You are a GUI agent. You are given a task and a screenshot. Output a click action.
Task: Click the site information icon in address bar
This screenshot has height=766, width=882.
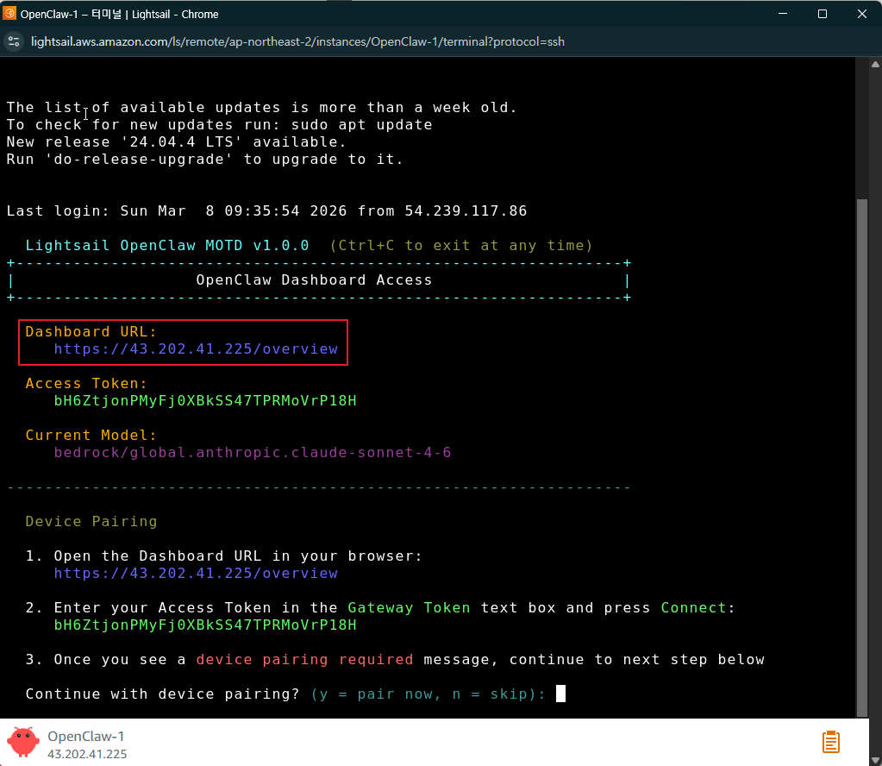click(14, 41)
